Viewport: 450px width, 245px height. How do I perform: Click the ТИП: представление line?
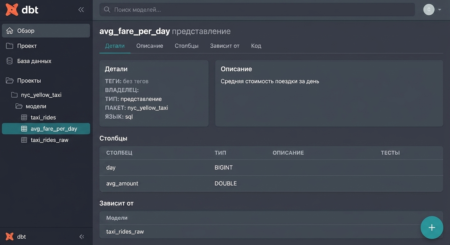(x=133, y=99)
